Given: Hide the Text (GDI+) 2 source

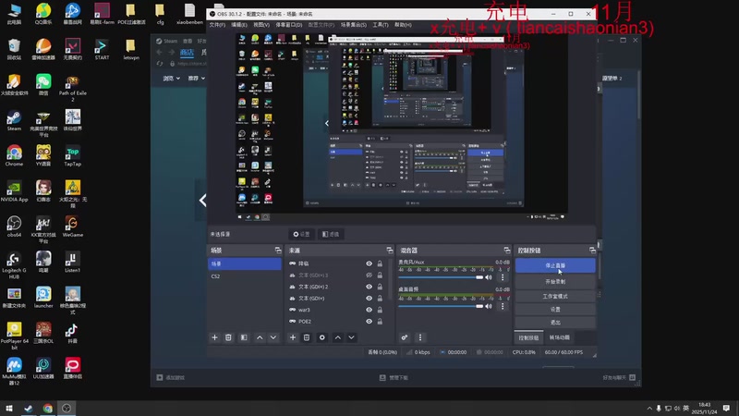Looking at the screenshot, I should [369, 287].
